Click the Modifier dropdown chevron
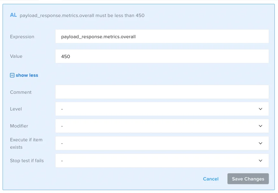The image size is (278, 193). (261, 126)
